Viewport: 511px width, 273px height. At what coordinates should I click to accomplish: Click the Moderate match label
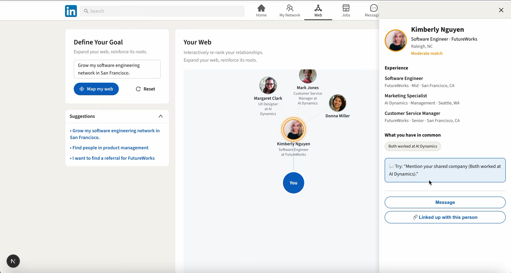[427, 53]
